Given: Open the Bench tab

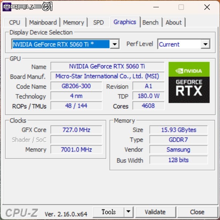Looking at the screenshot, I should [x=150, y=22].
